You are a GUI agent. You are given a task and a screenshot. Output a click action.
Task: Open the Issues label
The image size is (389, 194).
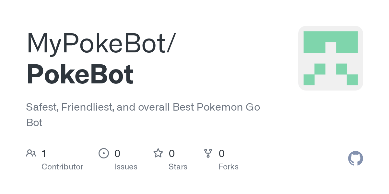(x=126, y=167)
